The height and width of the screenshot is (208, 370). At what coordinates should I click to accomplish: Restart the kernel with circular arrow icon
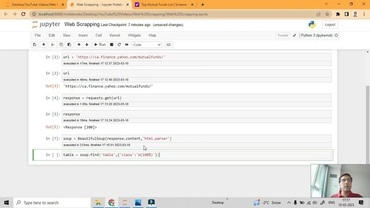(x=119, y=44)
